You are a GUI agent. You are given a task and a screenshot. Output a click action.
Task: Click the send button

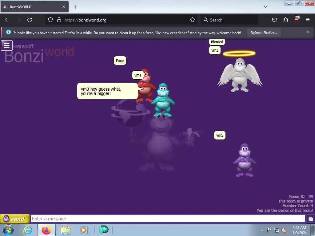coord(15,219)
